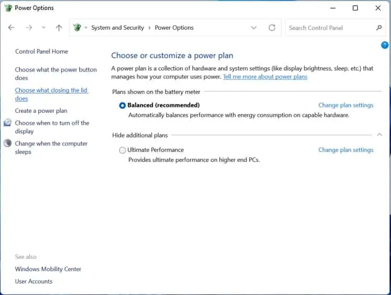
Task: Change plan settings for Balanced plan
Action: point(346,105)
